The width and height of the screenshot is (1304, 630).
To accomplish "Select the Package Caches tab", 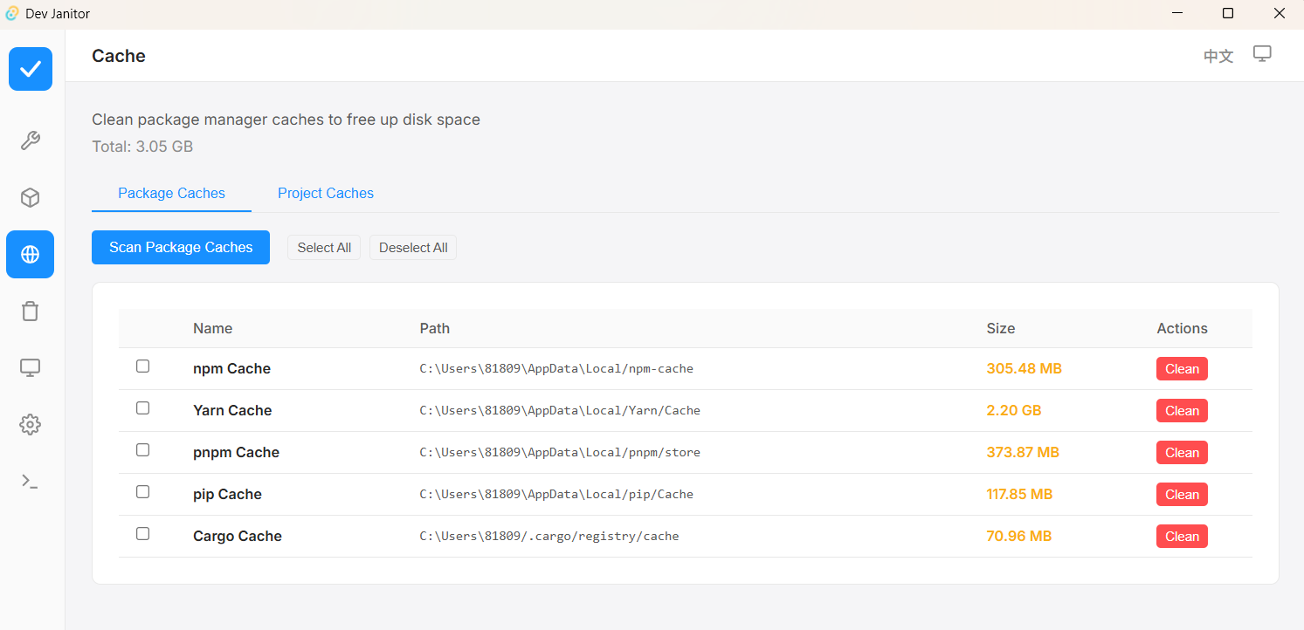I will [x=171, y=194].
